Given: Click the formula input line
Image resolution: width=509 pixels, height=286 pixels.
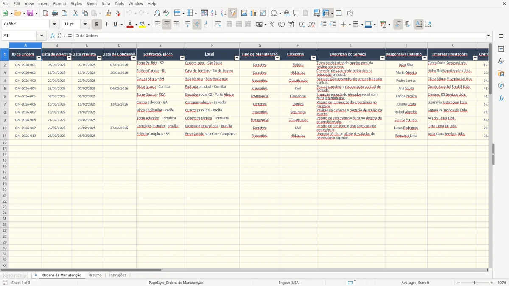Looking at the screenshot, I should [x=279, y=36].
